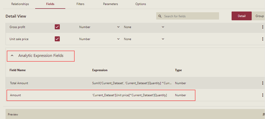Image resolution: width=265 pixels, height=119 pixels.
Task: Collapse the Analytic Expression Fields section
Action: [12, 56]
